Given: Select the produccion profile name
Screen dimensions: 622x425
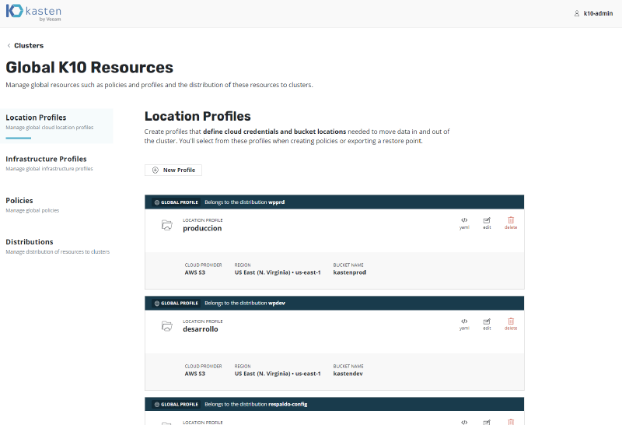Looking at the screenshot, I should [202, 228].
